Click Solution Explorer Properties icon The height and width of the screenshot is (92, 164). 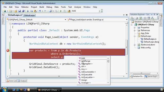tap(132, 18)
